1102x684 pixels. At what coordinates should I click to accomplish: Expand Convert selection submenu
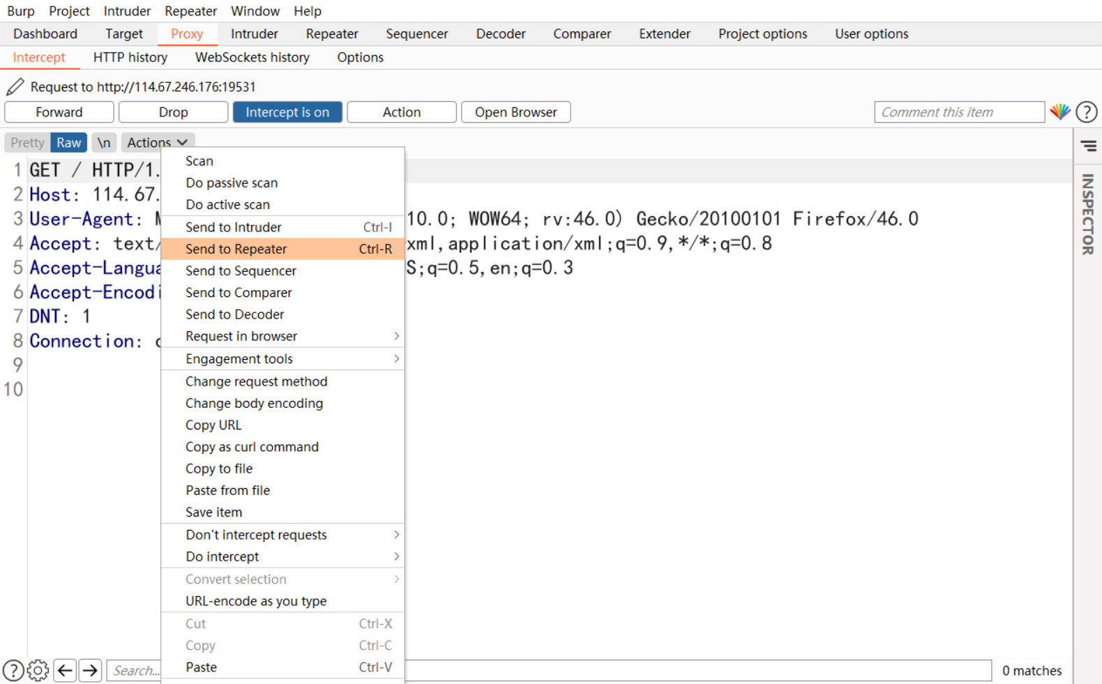coord(282,579)
